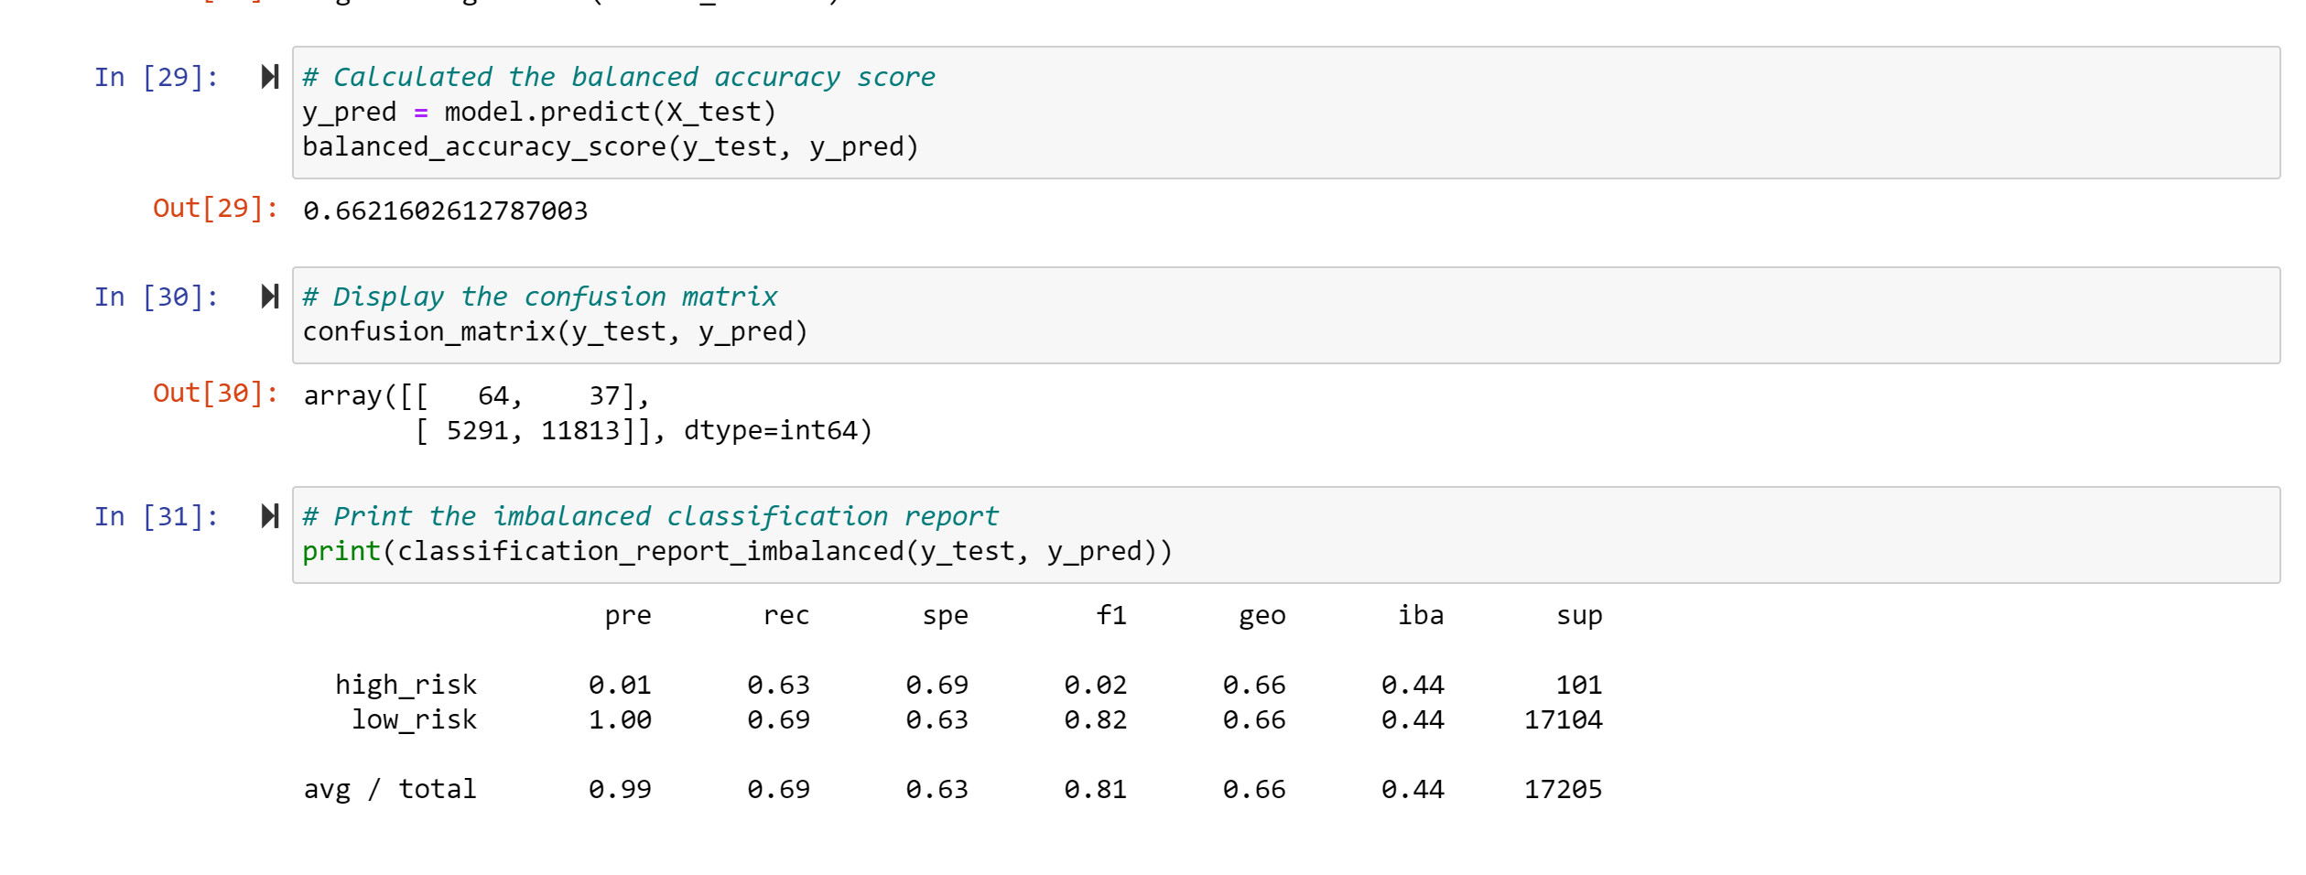Select the comment about displaying confusion matrix
The image size is (2306, 875).
point(539,295)
